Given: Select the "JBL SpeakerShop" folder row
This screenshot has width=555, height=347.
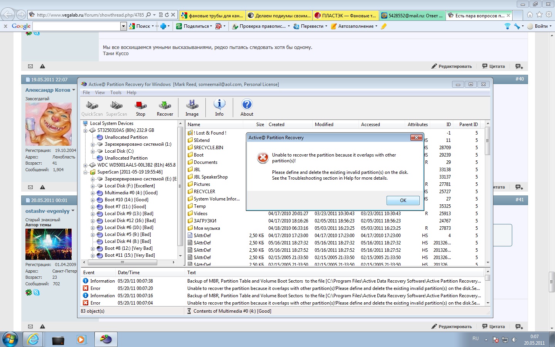Looking at the screenshot, I should pyautogui.click(x=210, y=177).
